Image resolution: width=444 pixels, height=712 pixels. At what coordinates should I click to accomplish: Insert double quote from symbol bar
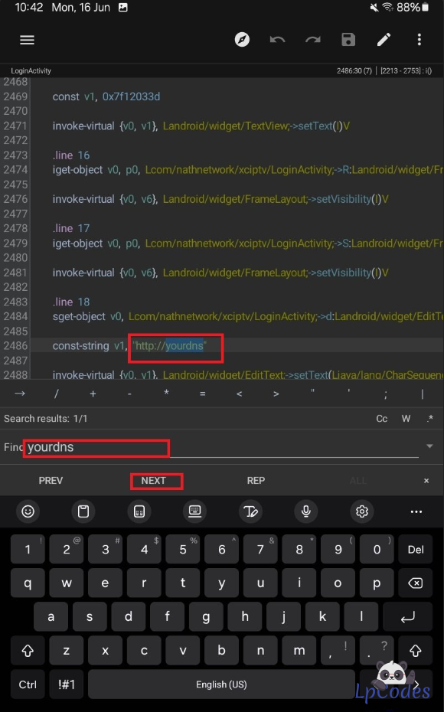[x=312, y=392]
